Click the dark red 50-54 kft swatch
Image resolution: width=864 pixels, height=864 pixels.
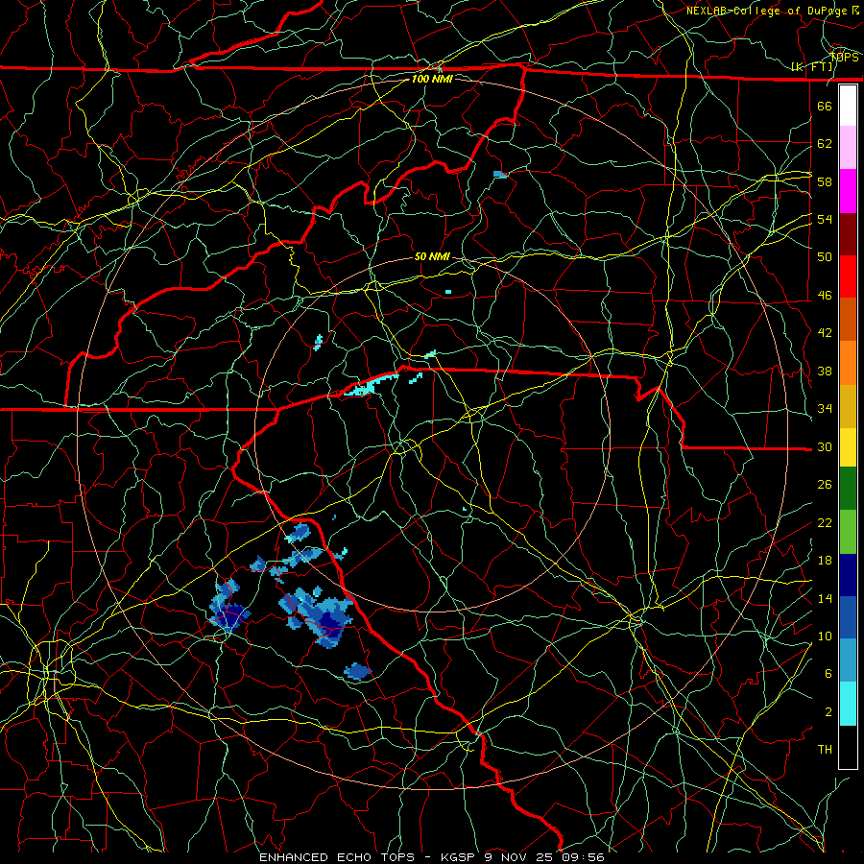click(848, 234)
